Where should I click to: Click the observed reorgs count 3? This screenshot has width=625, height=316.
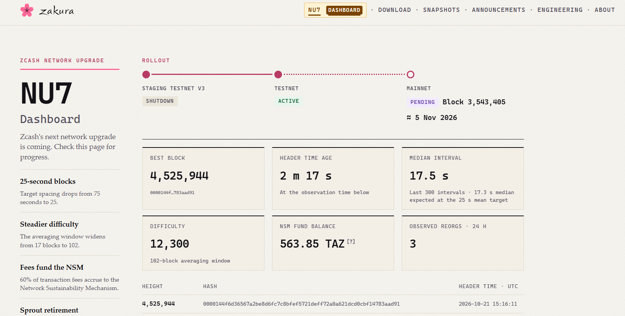[413, 244]
